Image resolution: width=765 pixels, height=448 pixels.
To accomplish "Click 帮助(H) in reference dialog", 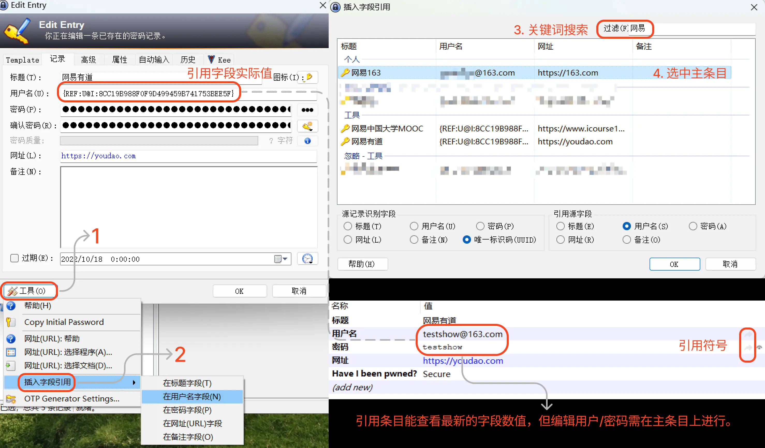I will click(x=363, y=264).
